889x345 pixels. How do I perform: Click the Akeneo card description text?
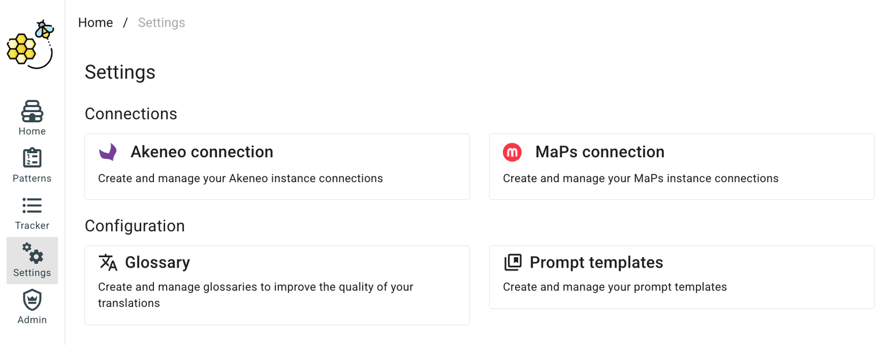click(x=241, y=179)
